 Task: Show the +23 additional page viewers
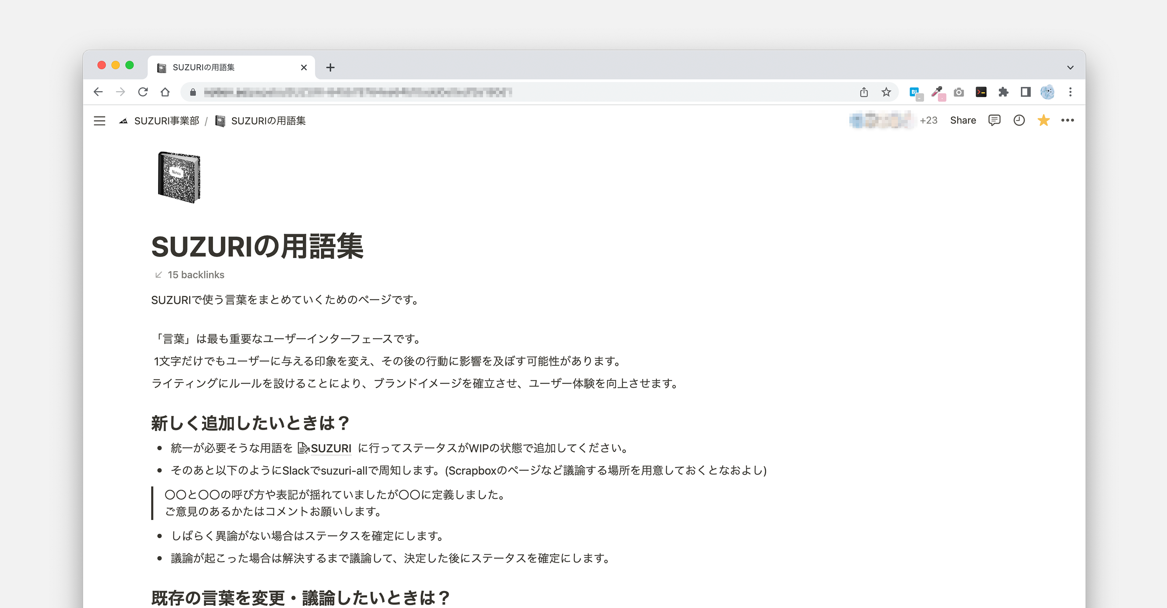coord(928,120)
